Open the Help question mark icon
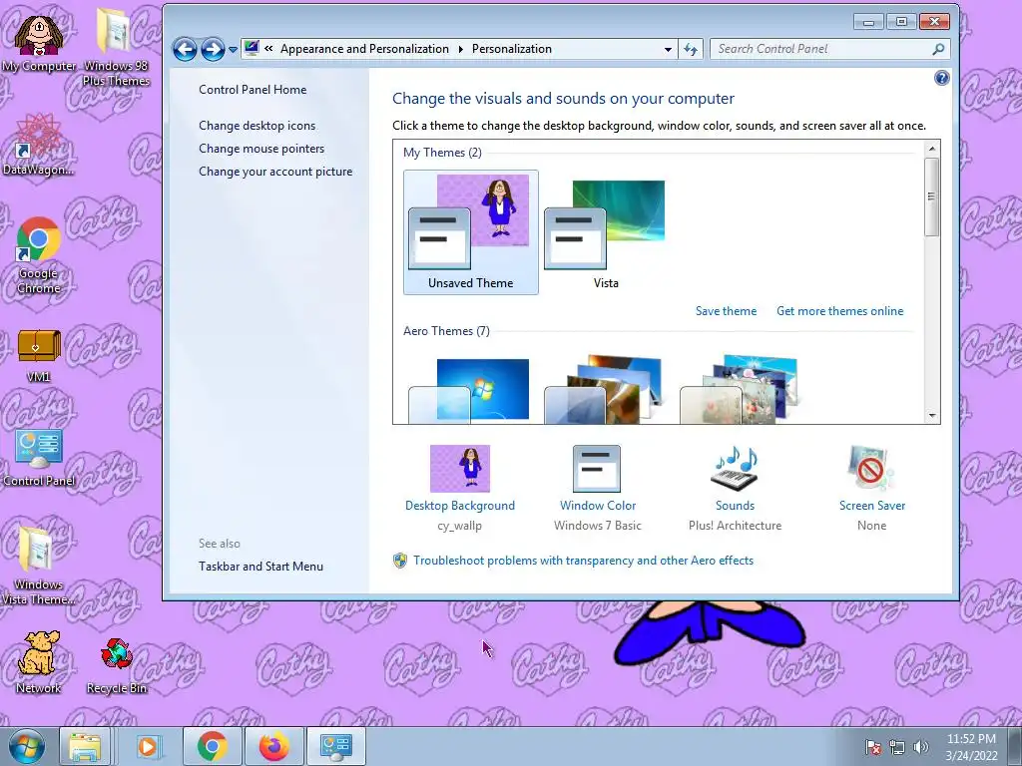Screen dimensions: 1022x766 click(941, 78)
